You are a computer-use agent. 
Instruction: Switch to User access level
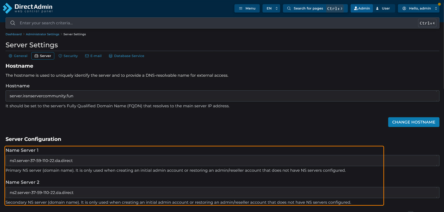383,8
